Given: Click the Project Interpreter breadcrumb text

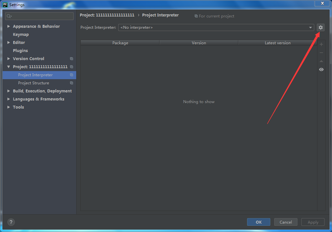Looking at the screenshot, I should pos(160,15).
